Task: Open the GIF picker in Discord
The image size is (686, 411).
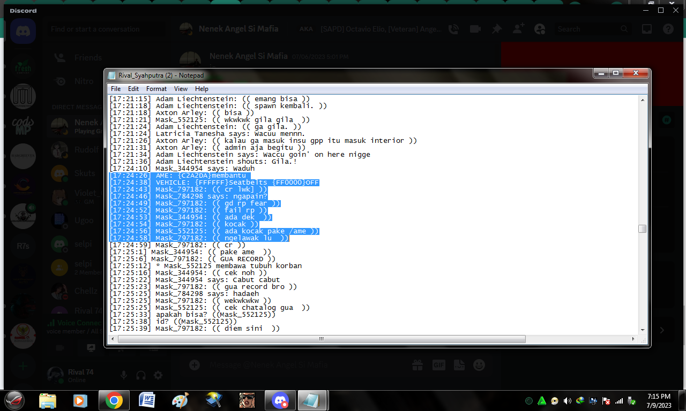Action: point(438,365)
